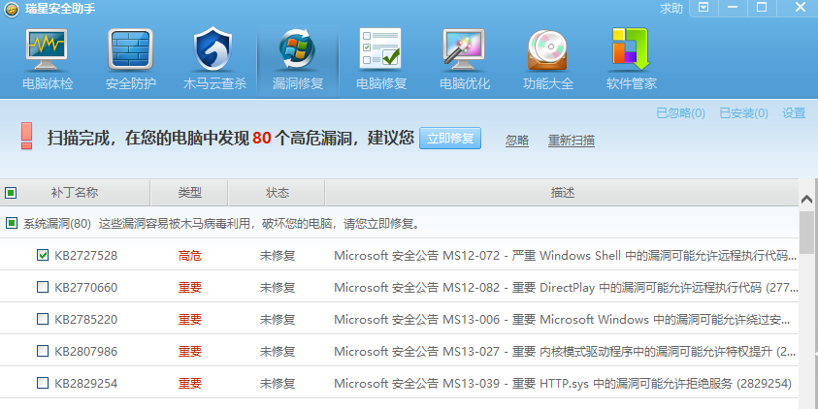Check the KB2807986 patch checkbox
Viewport: 818px width, 409px height.
click(43, 351)
